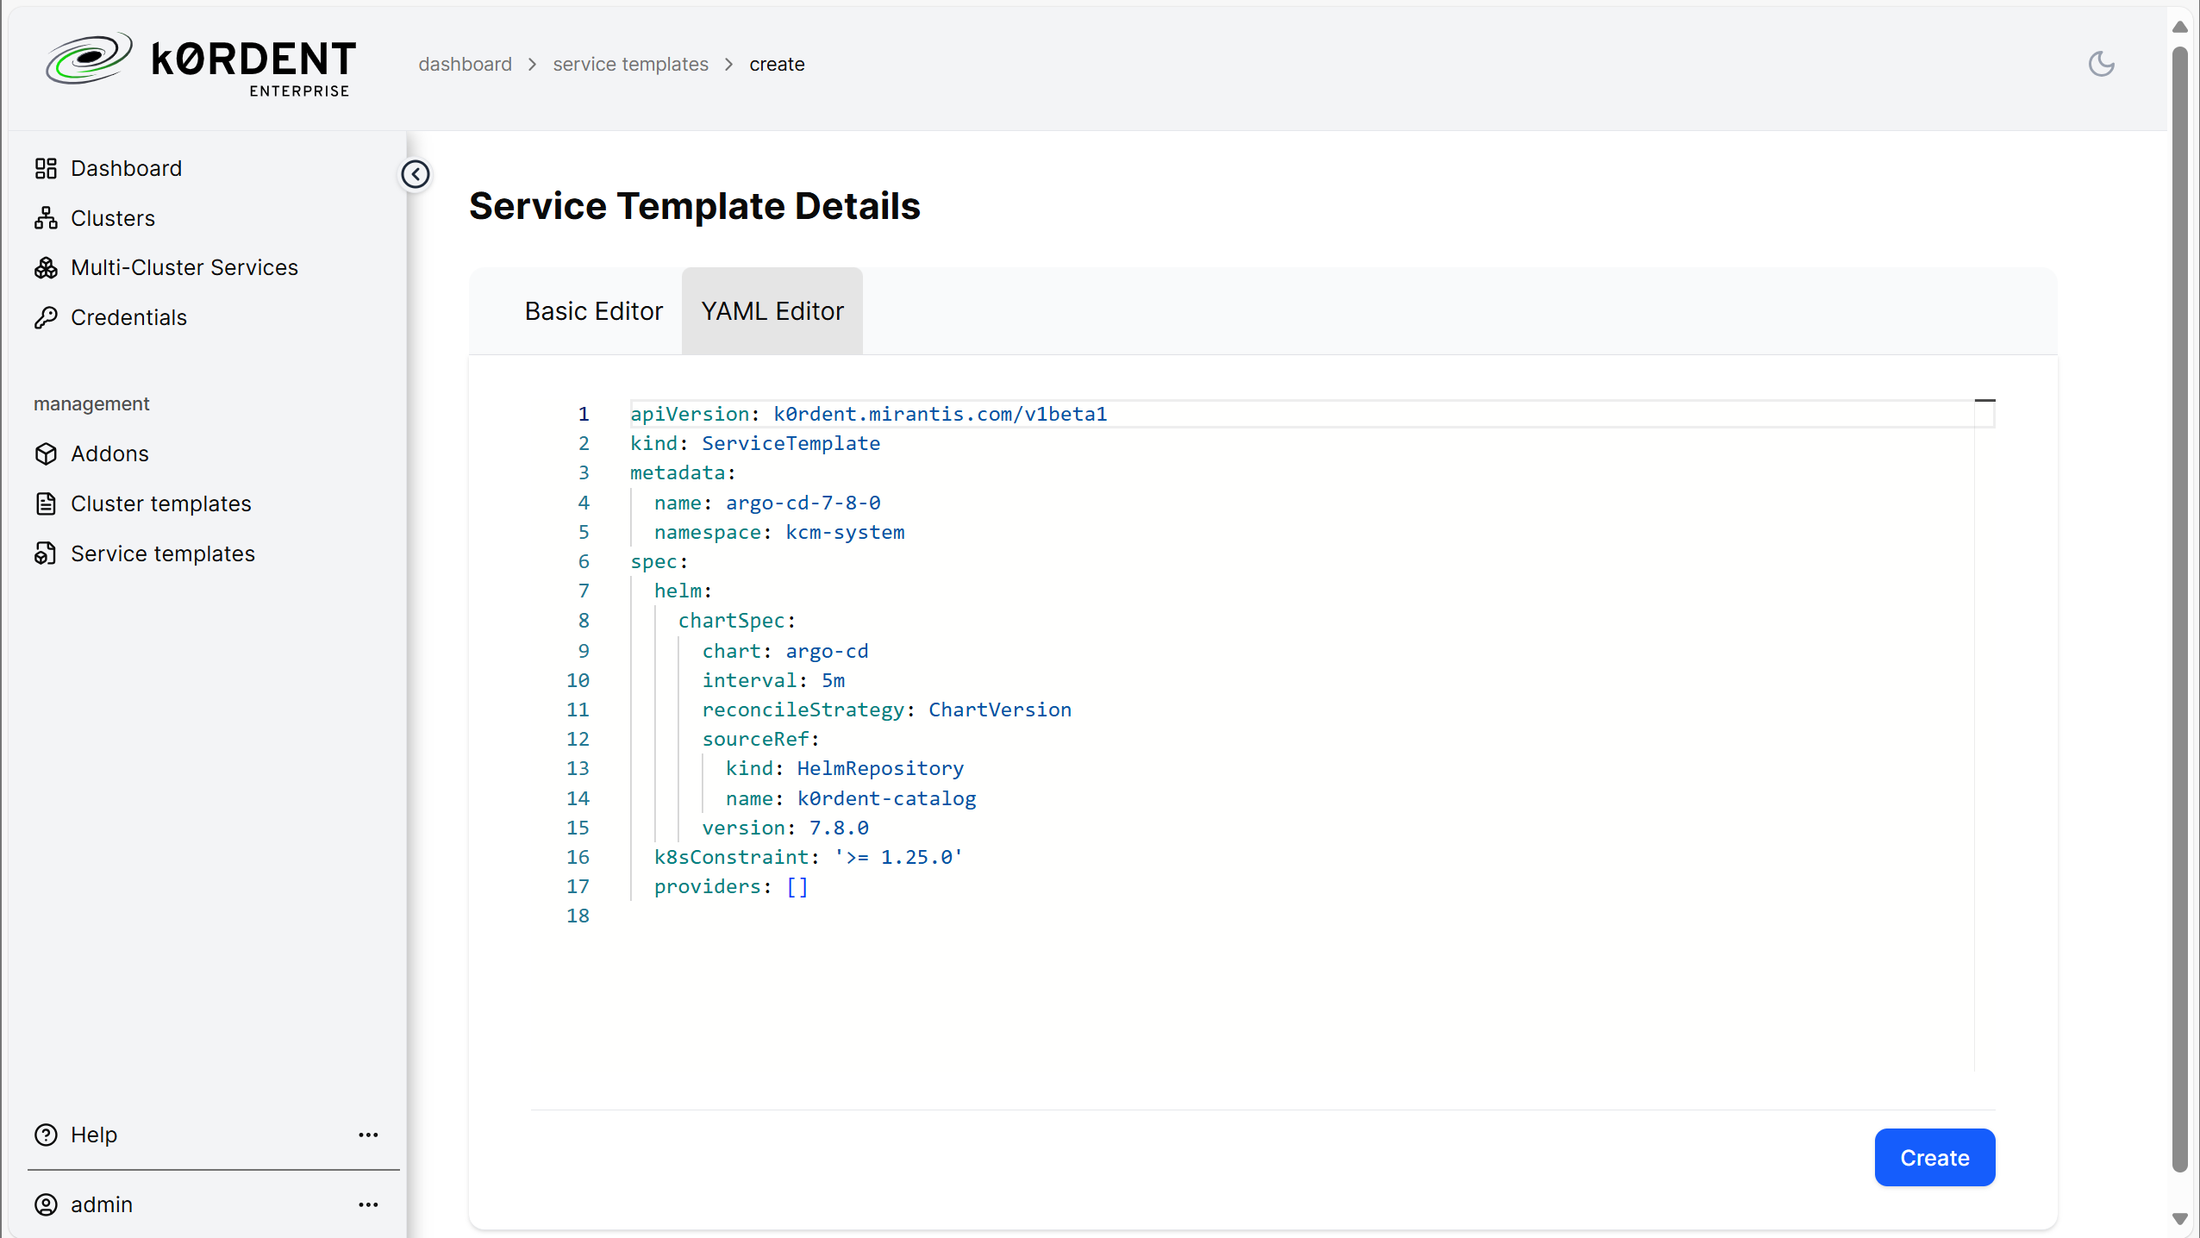
Task: Toggle dark mode with moon icon
Action: click(2101, 64)
